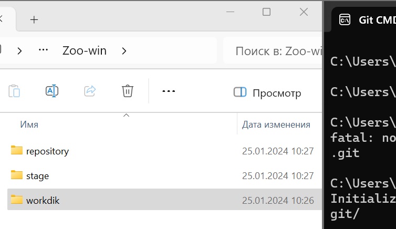Click the Rename icon in toolbar
The width and height of the screenshot is (396, 229).
click(x=52, y=91)
